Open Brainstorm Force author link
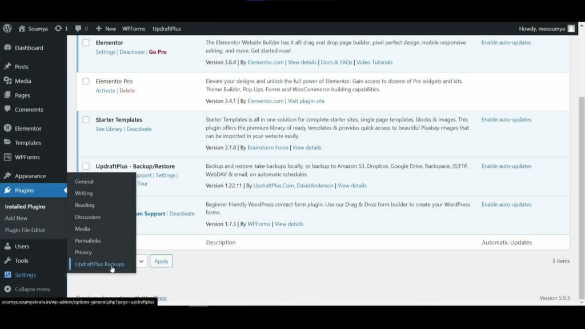The image size is (585, 329). 268,148
